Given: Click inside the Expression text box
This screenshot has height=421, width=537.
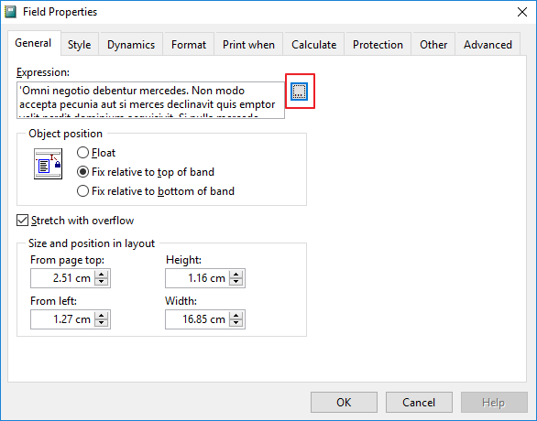Looking at the screenshot, I should tap(150, 100).
